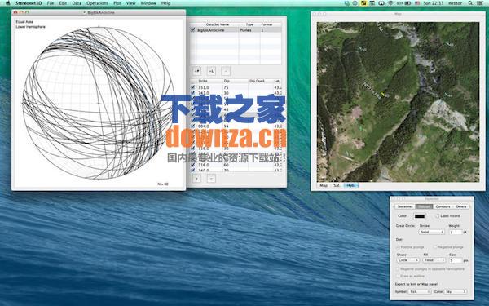Click the Sun 22:33 clock in menu bar
This screenshot has height=306, width=489.
(434, 3)
